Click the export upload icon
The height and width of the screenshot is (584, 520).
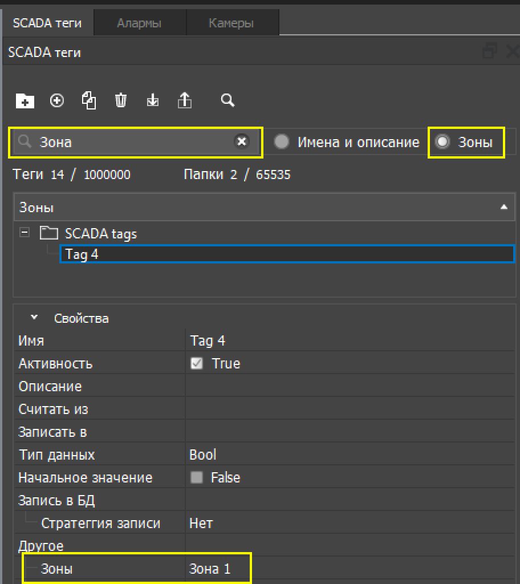click(x=185, y=100)
